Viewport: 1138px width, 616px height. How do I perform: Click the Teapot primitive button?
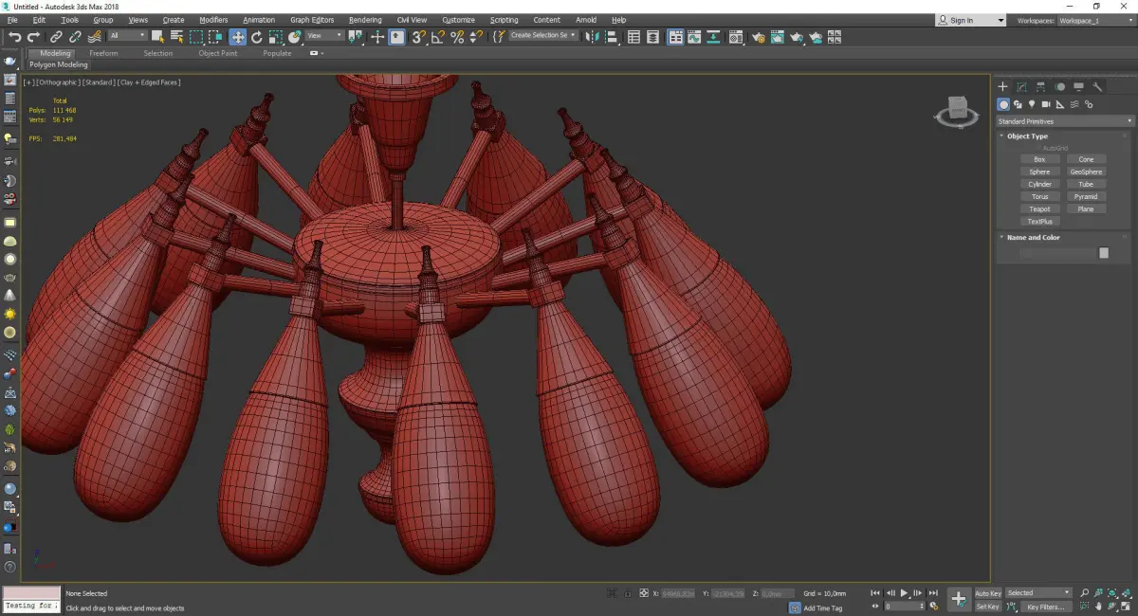pos(1039,208)
